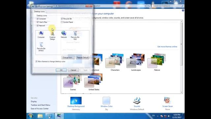This screenshot has height=119, width=211.
Task: Select the Computer icon in preview list
Action: [x=41, y=34]
